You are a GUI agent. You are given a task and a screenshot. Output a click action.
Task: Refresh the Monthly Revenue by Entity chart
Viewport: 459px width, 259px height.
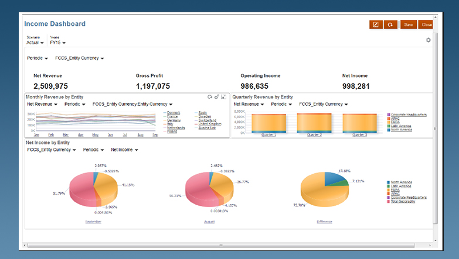[x=210, y=96]
